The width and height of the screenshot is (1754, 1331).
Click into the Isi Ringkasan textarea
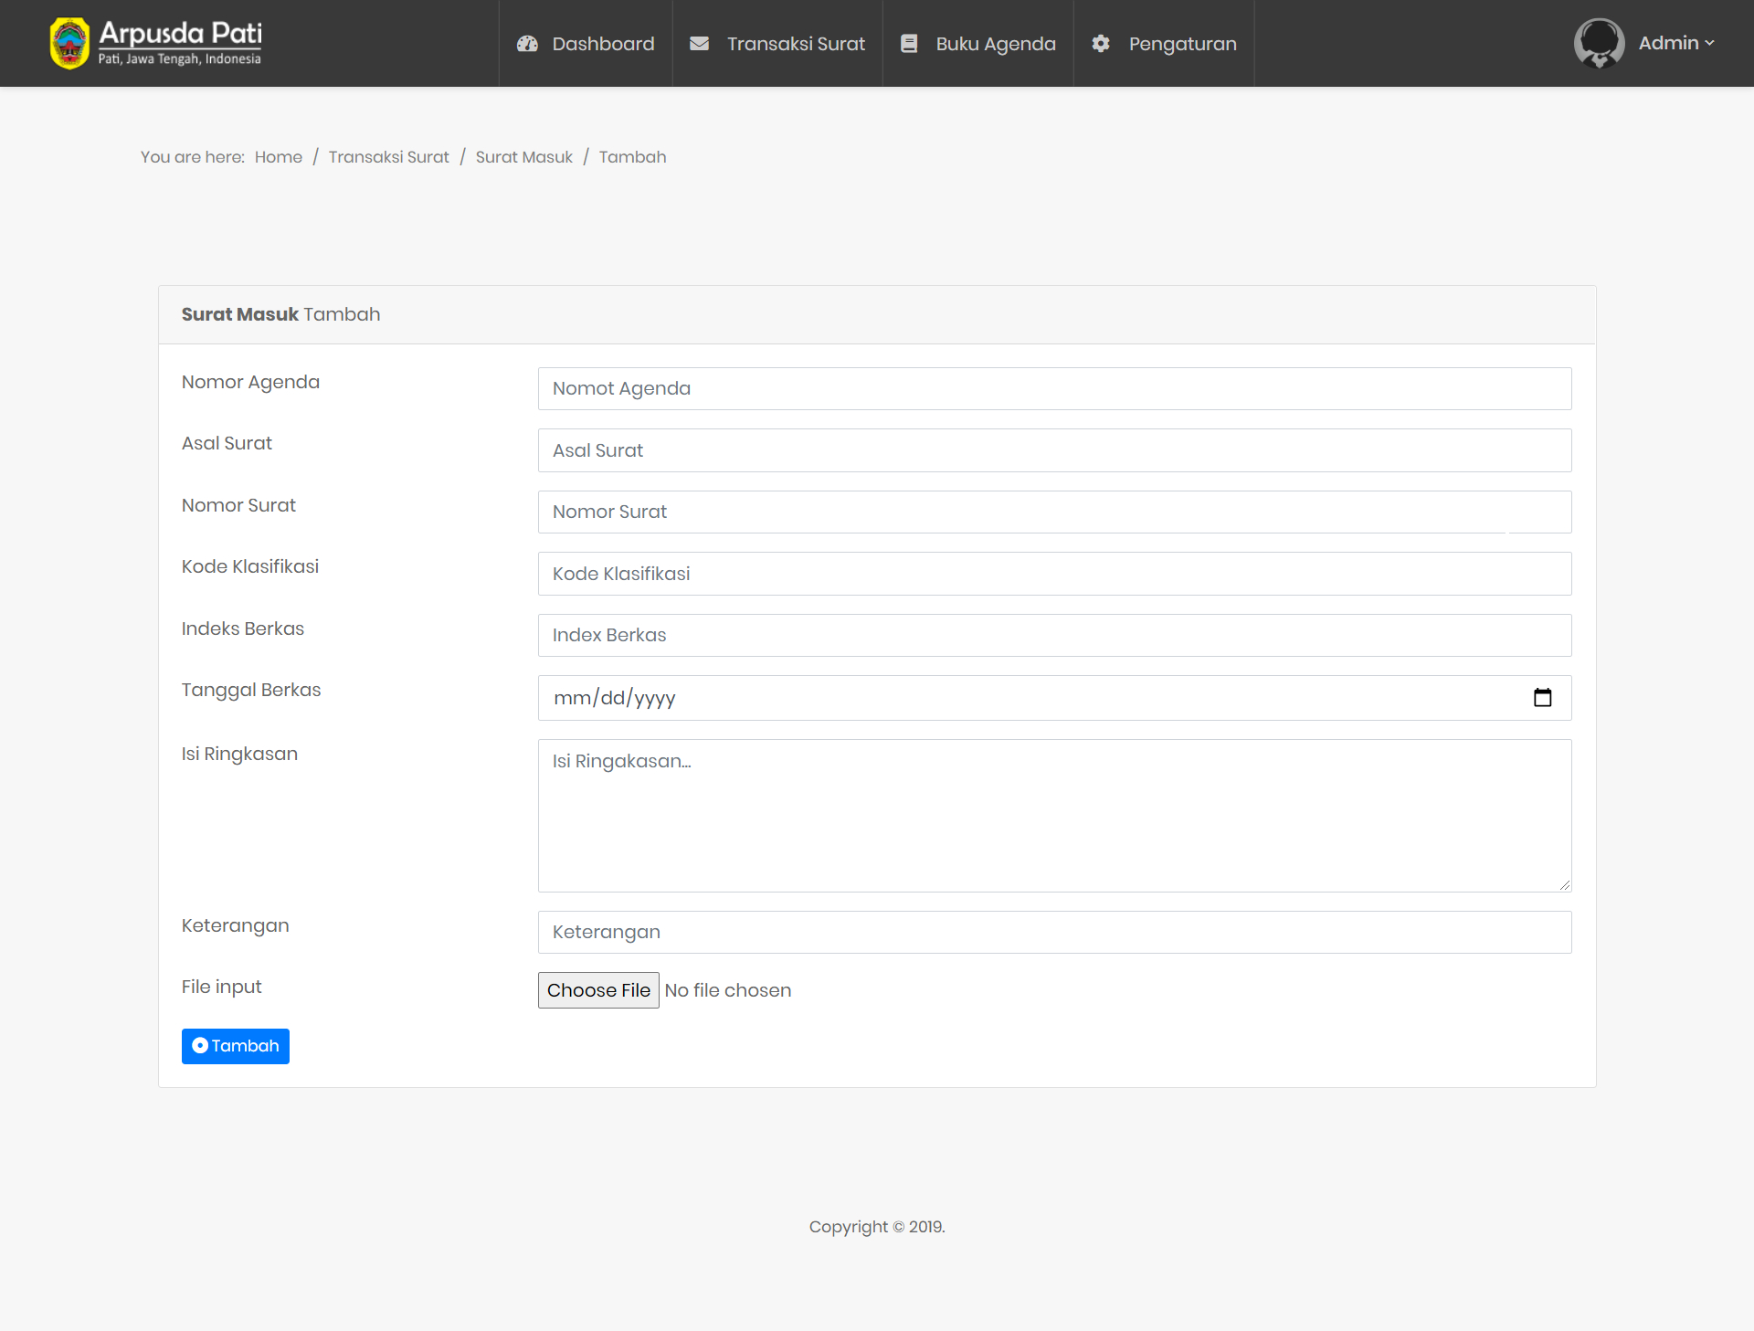[x=1054, y=816]
